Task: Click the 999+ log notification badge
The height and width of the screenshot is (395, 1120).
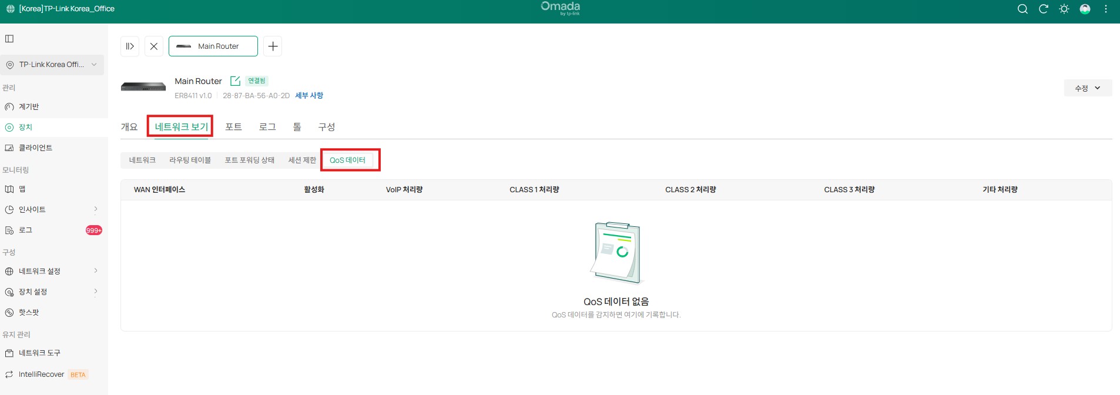Action: tap(94, 230)
